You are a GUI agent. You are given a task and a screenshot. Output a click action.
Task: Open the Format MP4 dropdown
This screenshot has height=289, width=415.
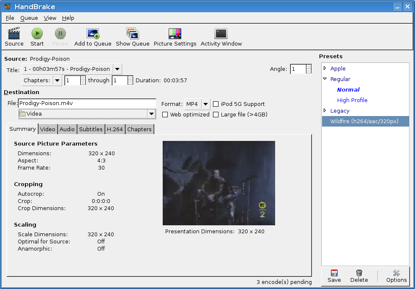(x=206, y=104)
